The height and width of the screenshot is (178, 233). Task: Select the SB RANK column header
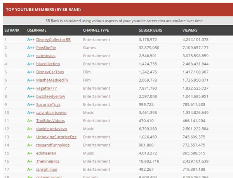(12, 30)
